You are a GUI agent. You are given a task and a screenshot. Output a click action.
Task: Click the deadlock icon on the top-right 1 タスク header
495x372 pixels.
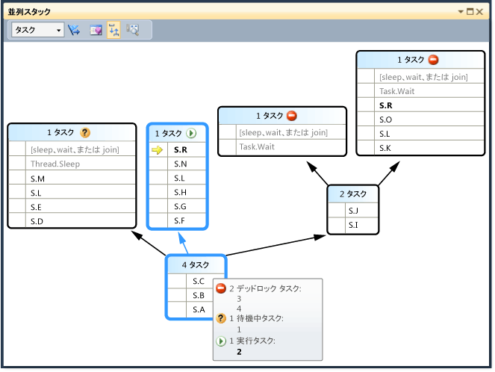tap(434, 59)
